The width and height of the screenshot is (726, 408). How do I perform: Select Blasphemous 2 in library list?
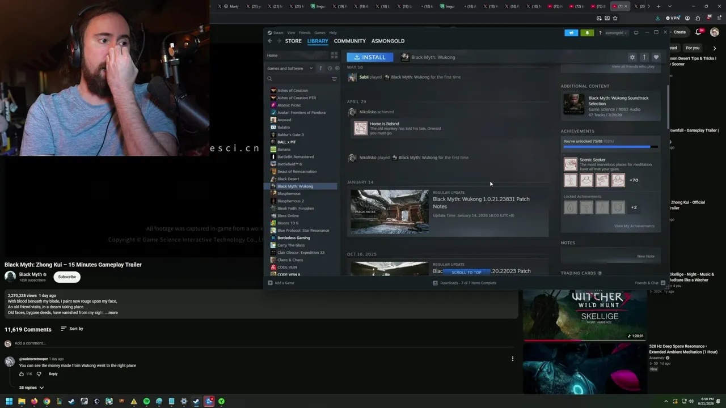pos(290,201)
